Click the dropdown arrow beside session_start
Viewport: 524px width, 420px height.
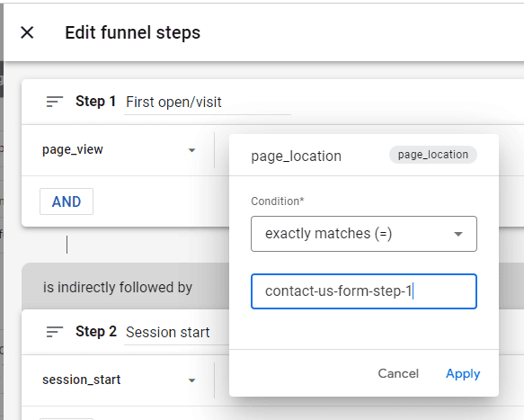tap(191, 380)
